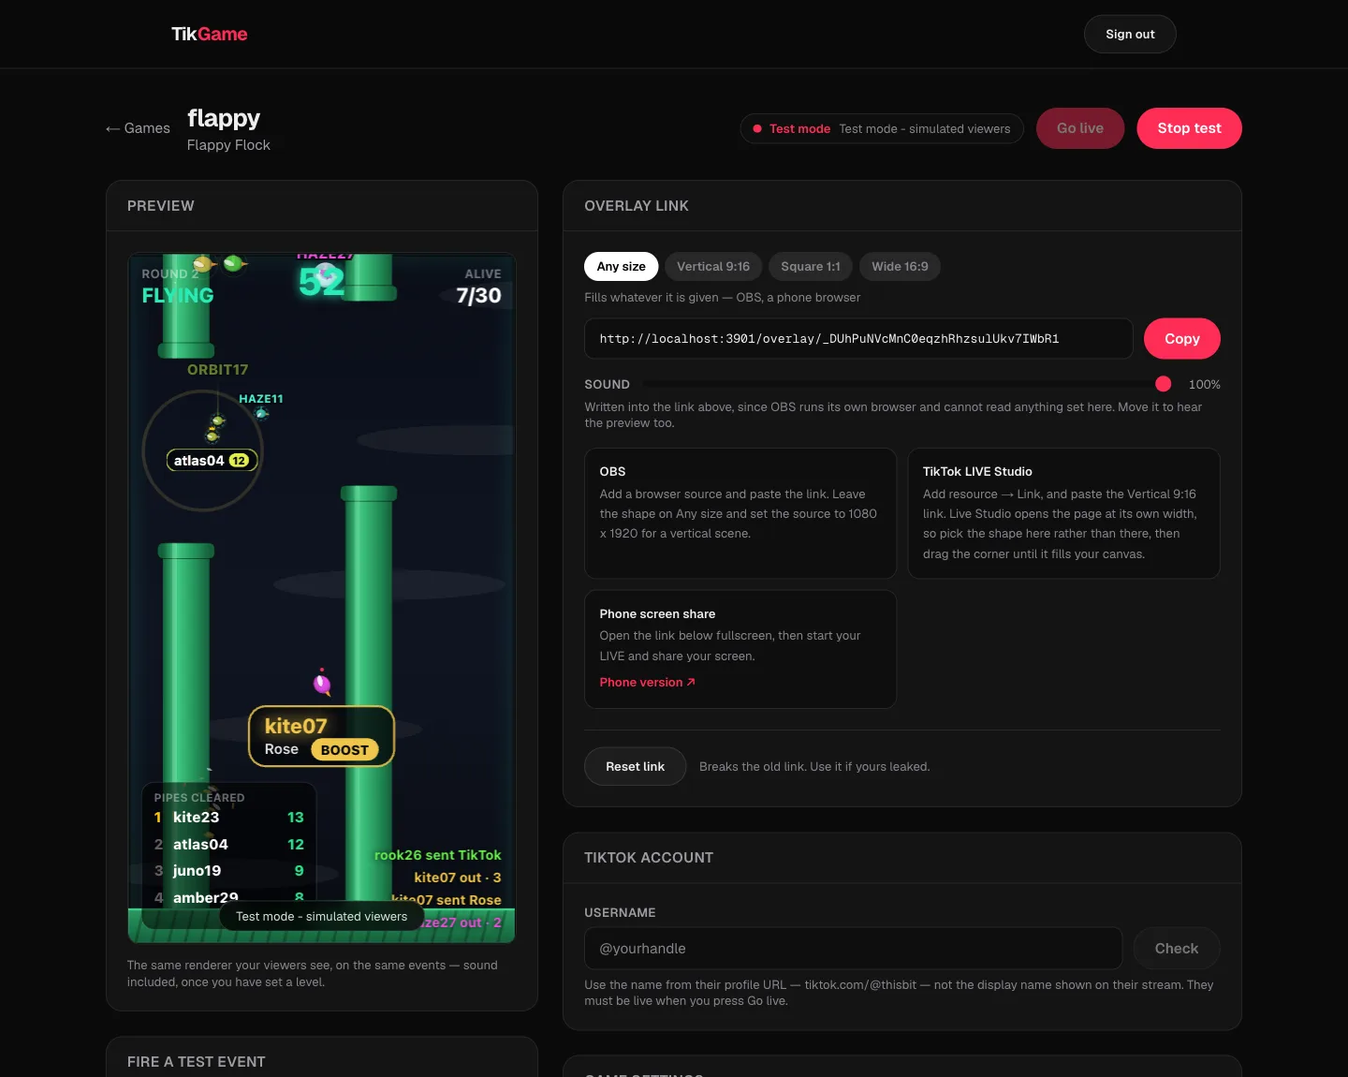Open the TikGame logo home link
This screenshot has width=1348, height=1077.
[209, 34]
